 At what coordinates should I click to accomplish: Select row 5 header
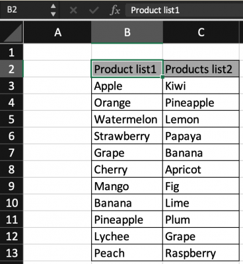coord(11,119)
